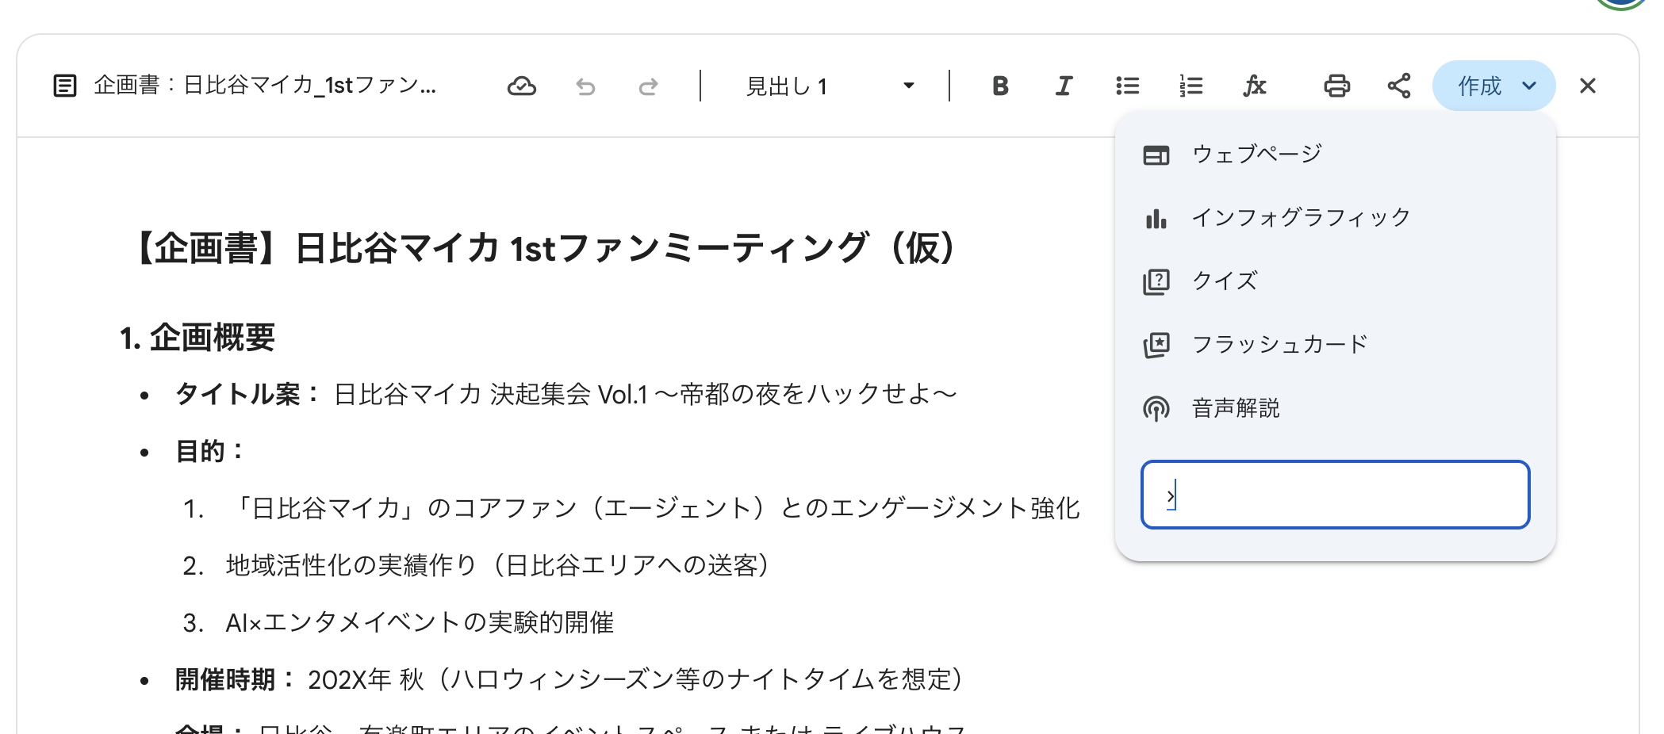Toggle bulleted list formatting
This screenshot has width=1664, height=734.
1127,86
